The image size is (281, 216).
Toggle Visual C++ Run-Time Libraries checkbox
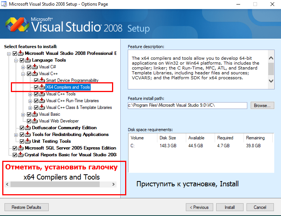36,101
